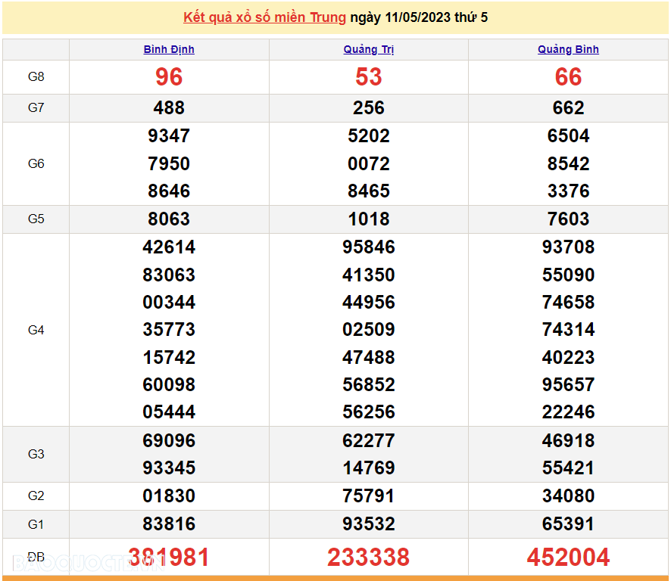Click the special prize number 452004
The width and height of the screenshot is (671, 581).
point(568,558)
